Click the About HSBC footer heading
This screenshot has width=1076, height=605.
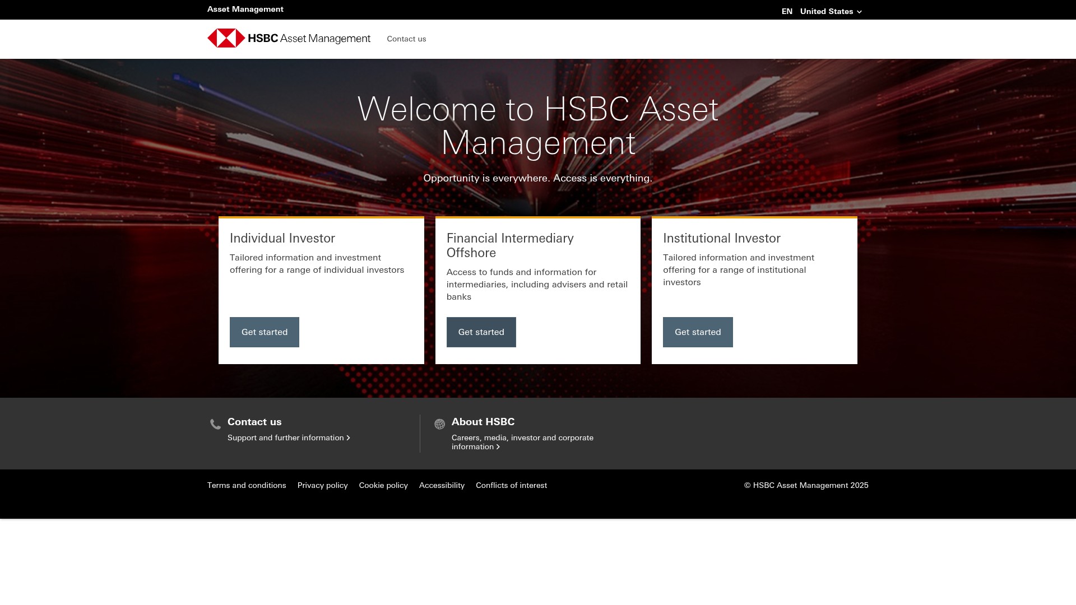[483, 422]
